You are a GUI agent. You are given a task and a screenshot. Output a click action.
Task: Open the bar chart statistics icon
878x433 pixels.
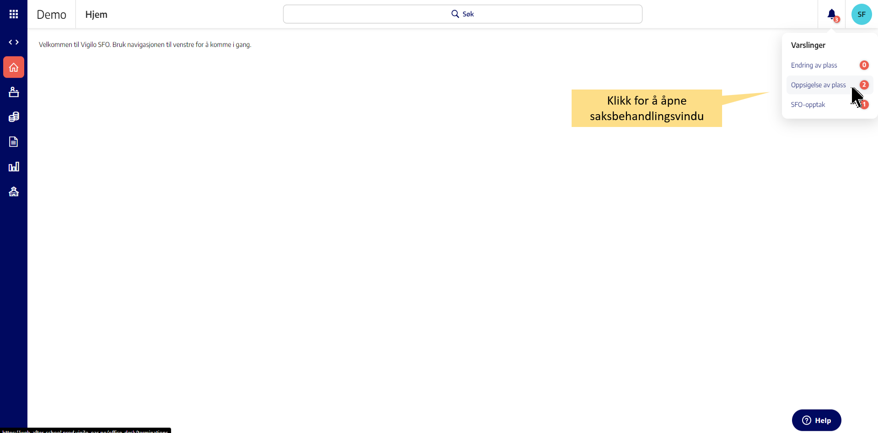pos(14,167)
